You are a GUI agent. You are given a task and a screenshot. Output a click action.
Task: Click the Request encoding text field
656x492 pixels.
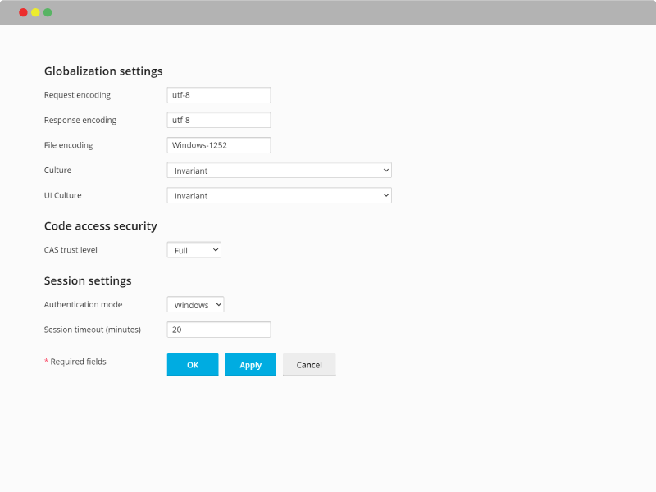(x=219, y=95)
